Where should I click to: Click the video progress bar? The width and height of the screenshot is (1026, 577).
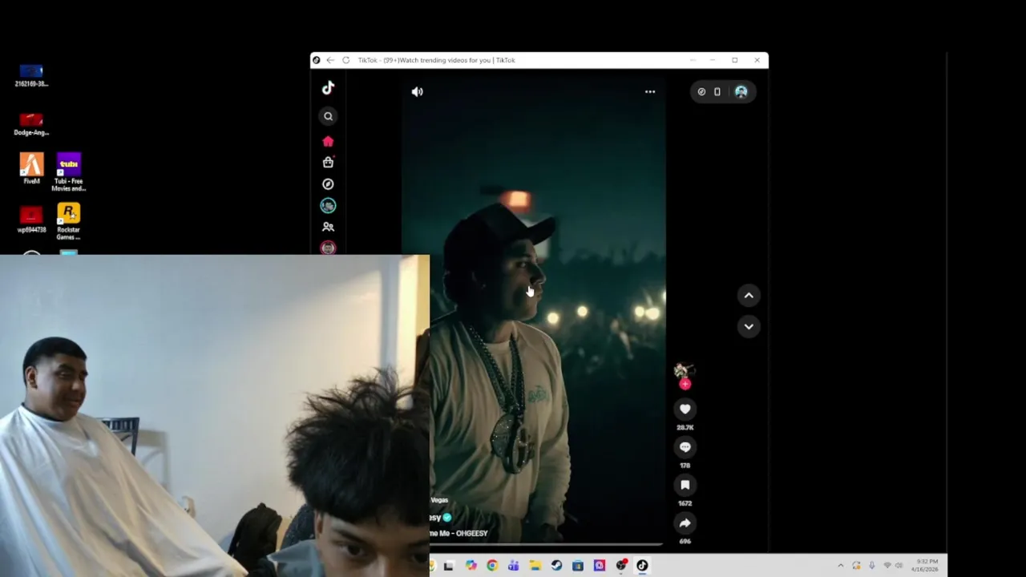547,544
